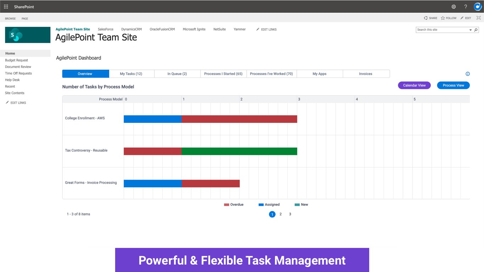Open the My Apps tab
This screenshot has height=272, width=484.
pyautogui.click(x=320, y=74)
